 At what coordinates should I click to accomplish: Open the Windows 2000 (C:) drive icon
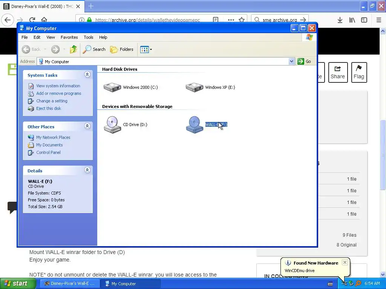pyautogui.click(x=112, y=87)
